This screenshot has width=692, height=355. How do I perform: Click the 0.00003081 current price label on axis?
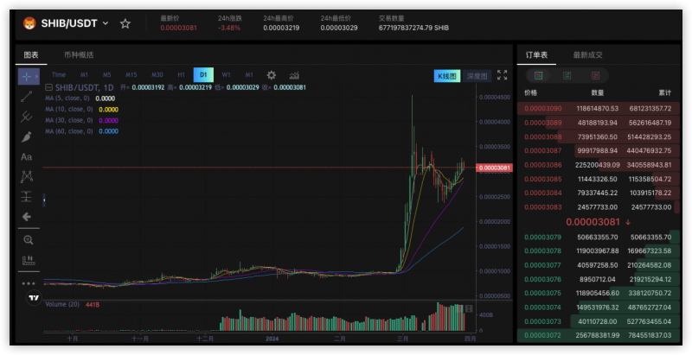[494, 168]
